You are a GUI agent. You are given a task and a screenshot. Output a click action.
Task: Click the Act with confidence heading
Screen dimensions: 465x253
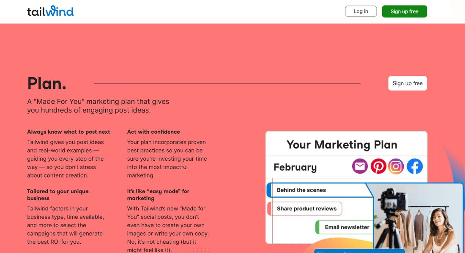pos(153,132)
